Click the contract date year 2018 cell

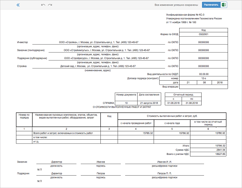(x=219, y=82)
